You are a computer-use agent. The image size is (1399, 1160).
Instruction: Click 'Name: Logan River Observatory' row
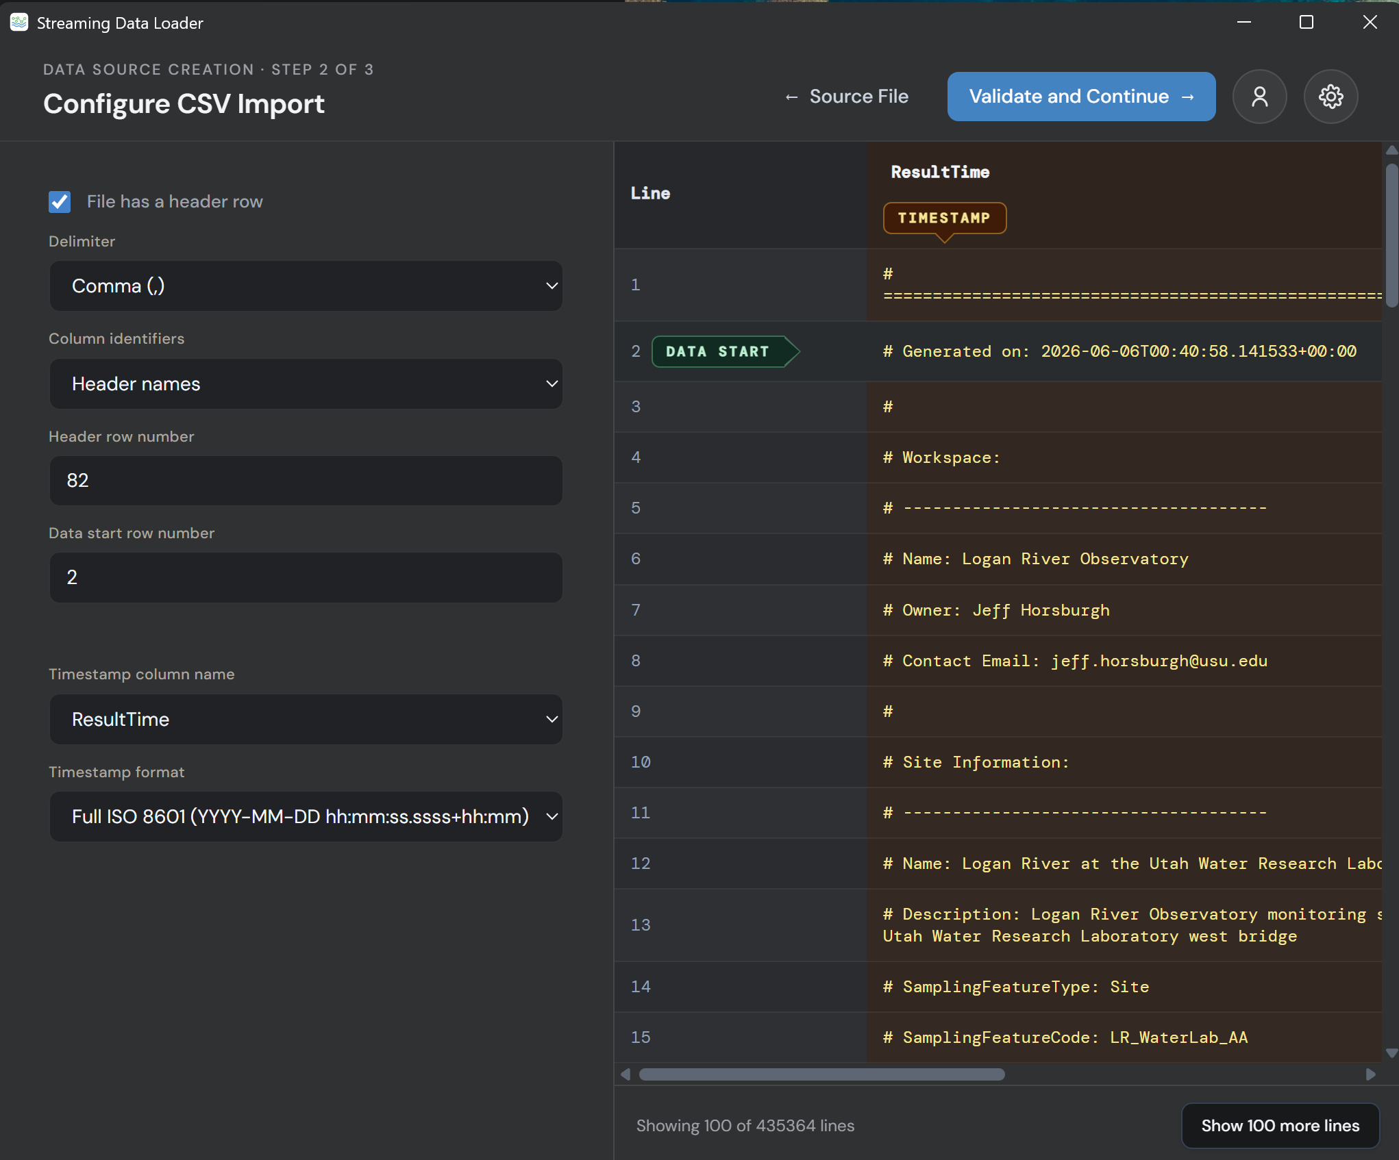pyautogui.click(x=1036, y=559)
